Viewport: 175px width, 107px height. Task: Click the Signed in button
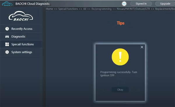[141, 4]
